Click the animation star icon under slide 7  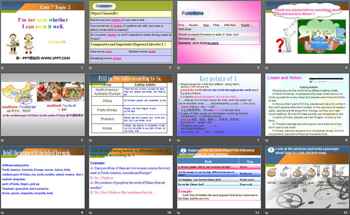click(x=178, y=140)
